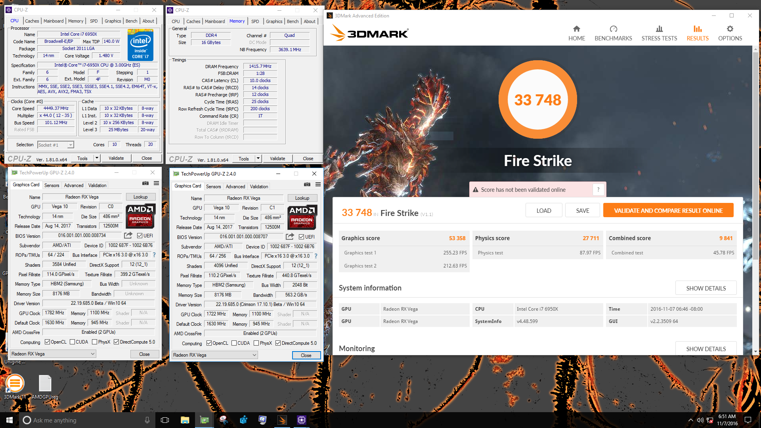Click CPU-Z purple taskbar icon
The width and height of the screenshot is (761, 428).
(302, 420)
